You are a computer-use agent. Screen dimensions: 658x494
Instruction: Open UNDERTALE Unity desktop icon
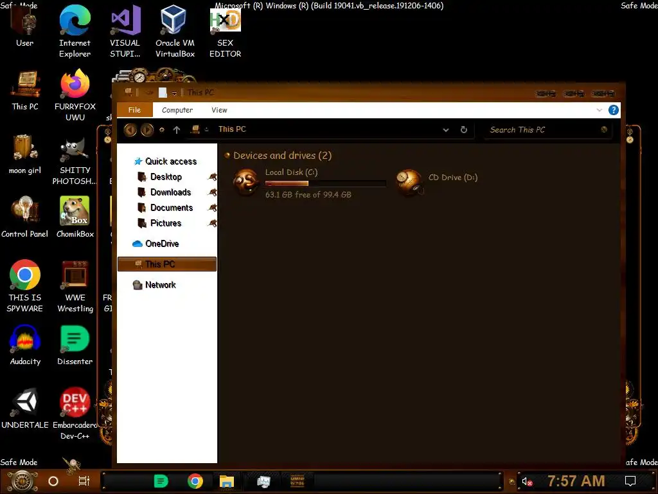click(x=25, y=409)
